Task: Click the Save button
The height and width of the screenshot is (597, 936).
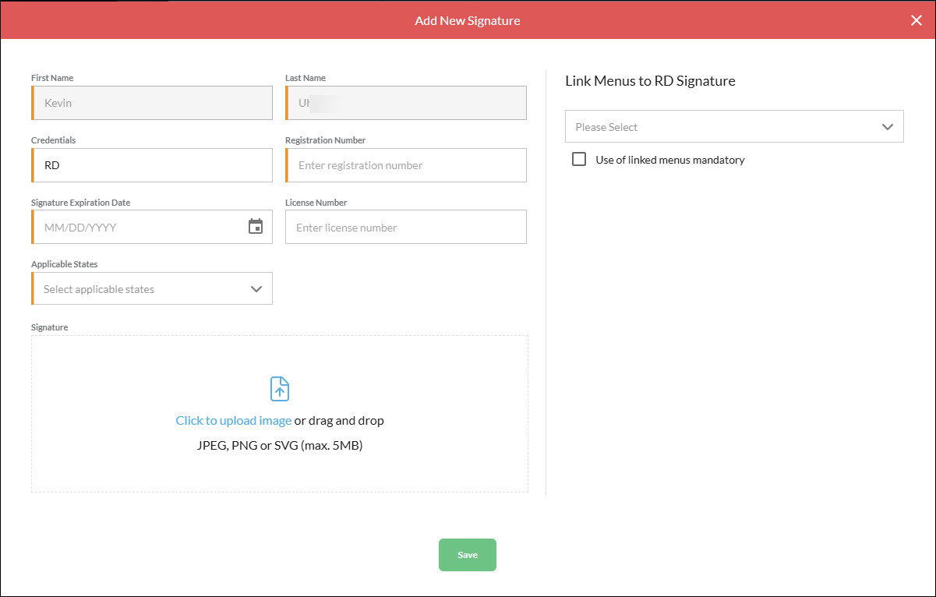Action: click(x=468, y=555)
